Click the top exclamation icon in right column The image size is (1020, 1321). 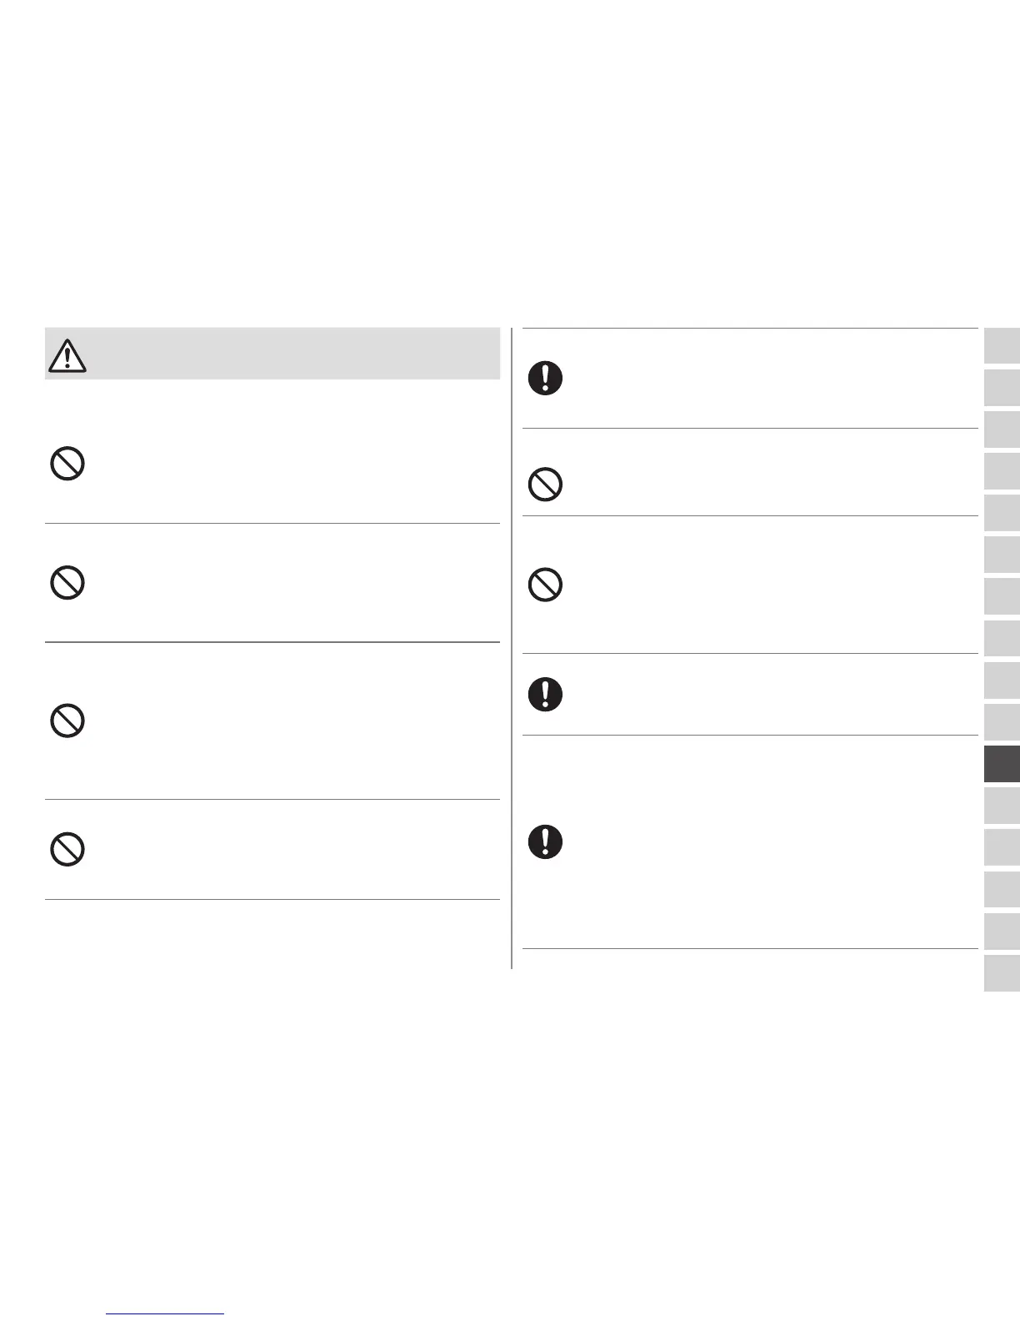point(545,379)
